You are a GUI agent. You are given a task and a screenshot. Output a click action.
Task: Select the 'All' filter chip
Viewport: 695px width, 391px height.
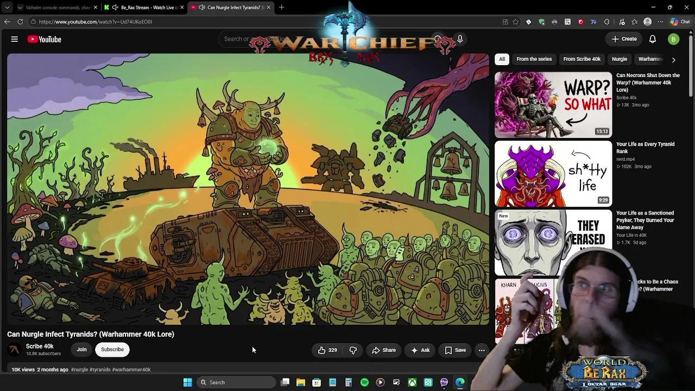point(502,59)
